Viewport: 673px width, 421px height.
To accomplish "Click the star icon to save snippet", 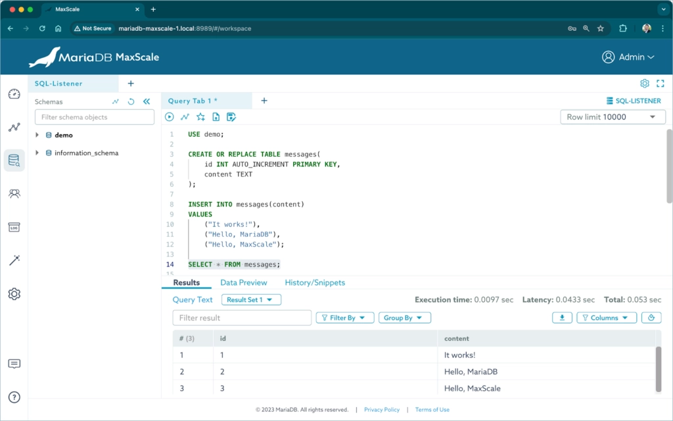I will point(200,117).
